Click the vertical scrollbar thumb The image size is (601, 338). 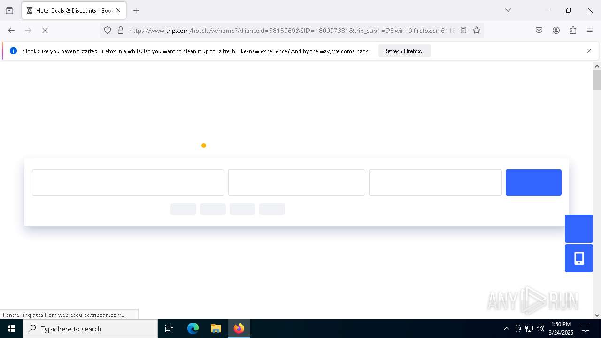597,80
